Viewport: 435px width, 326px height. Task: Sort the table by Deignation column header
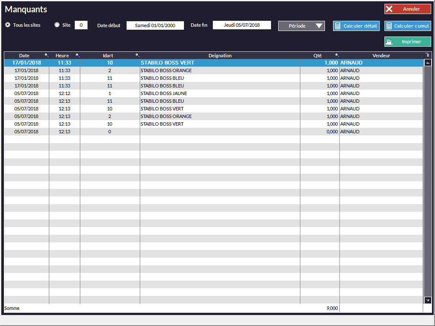(x=220, y=56)
